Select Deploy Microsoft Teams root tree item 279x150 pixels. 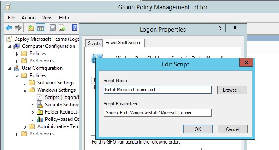click(46, 39)
